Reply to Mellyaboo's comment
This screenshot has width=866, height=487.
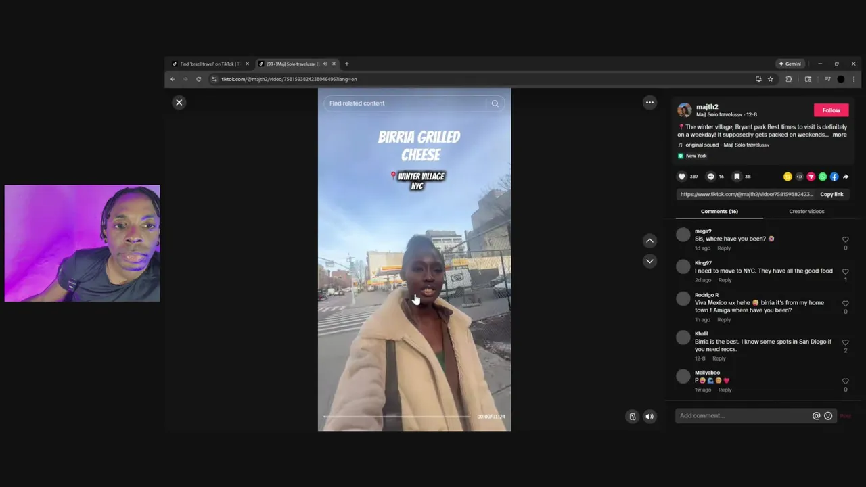click(x=725, y=390)
